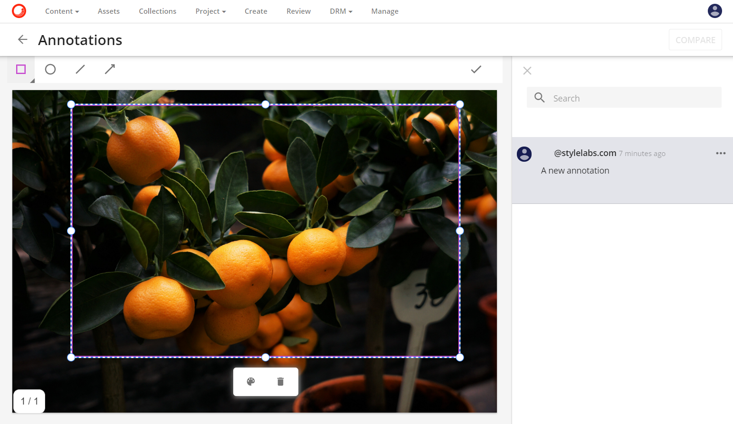Click the Stylelabs logo
733x424 pixels.
(x=19, y=10)
